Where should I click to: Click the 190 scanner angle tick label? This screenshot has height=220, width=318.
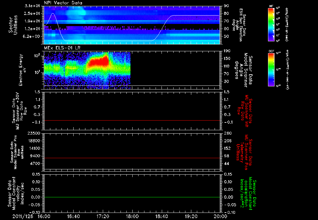click(x=227, y=51)
